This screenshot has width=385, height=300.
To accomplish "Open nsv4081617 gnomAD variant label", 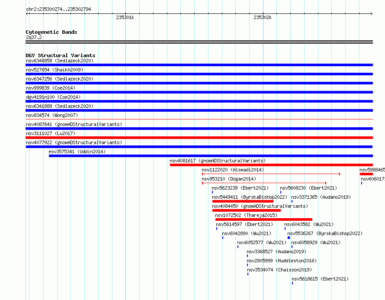I will 218,161.
